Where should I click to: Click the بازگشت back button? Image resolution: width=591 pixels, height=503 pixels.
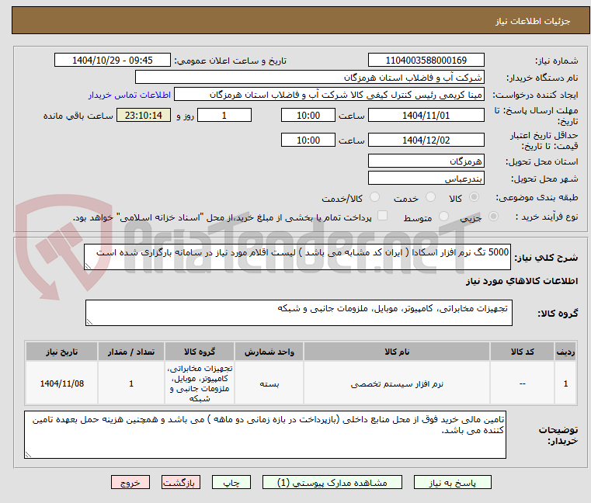(x=180, y=482)
